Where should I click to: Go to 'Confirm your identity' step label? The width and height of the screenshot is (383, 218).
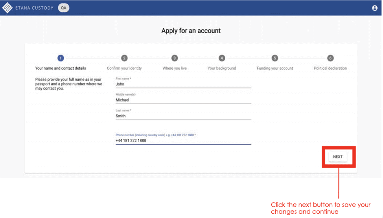pyautogui.click(x=124, y=68)
